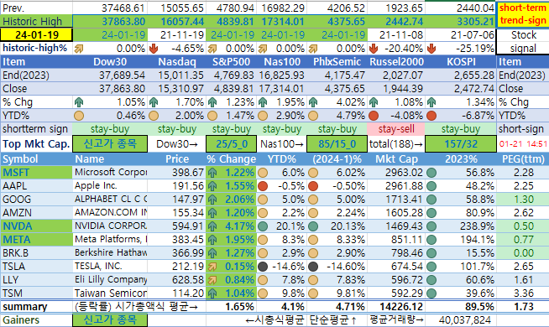The height and width of the screenshot is (327, 549).
Task: Click the red circle beside AAPL -0.5% YTD
Action: pos(263,186)
